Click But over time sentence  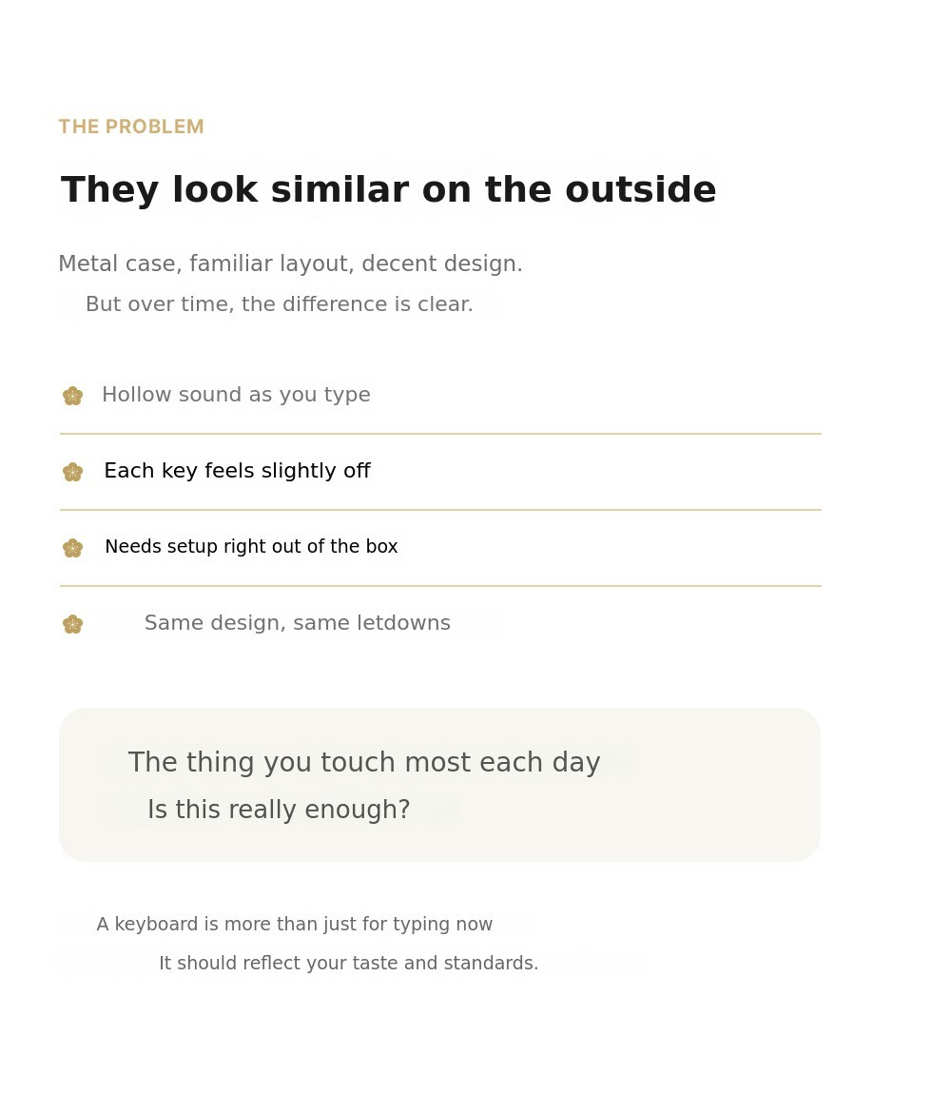(x=279, y=304)
